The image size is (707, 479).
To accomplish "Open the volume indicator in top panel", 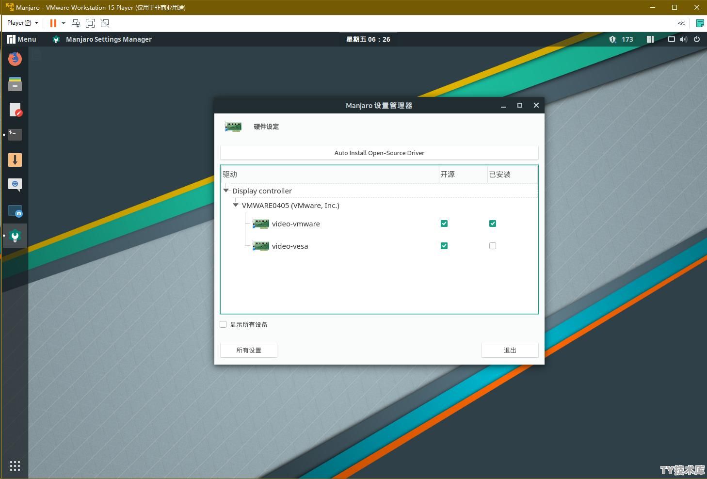I will 684,39.
